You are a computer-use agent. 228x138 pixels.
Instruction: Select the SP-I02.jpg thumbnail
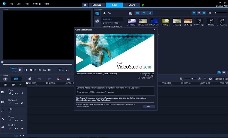click(x=177, y=21)
